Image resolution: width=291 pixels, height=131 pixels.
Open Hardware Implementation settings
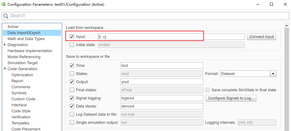click(x=30, y=51)
